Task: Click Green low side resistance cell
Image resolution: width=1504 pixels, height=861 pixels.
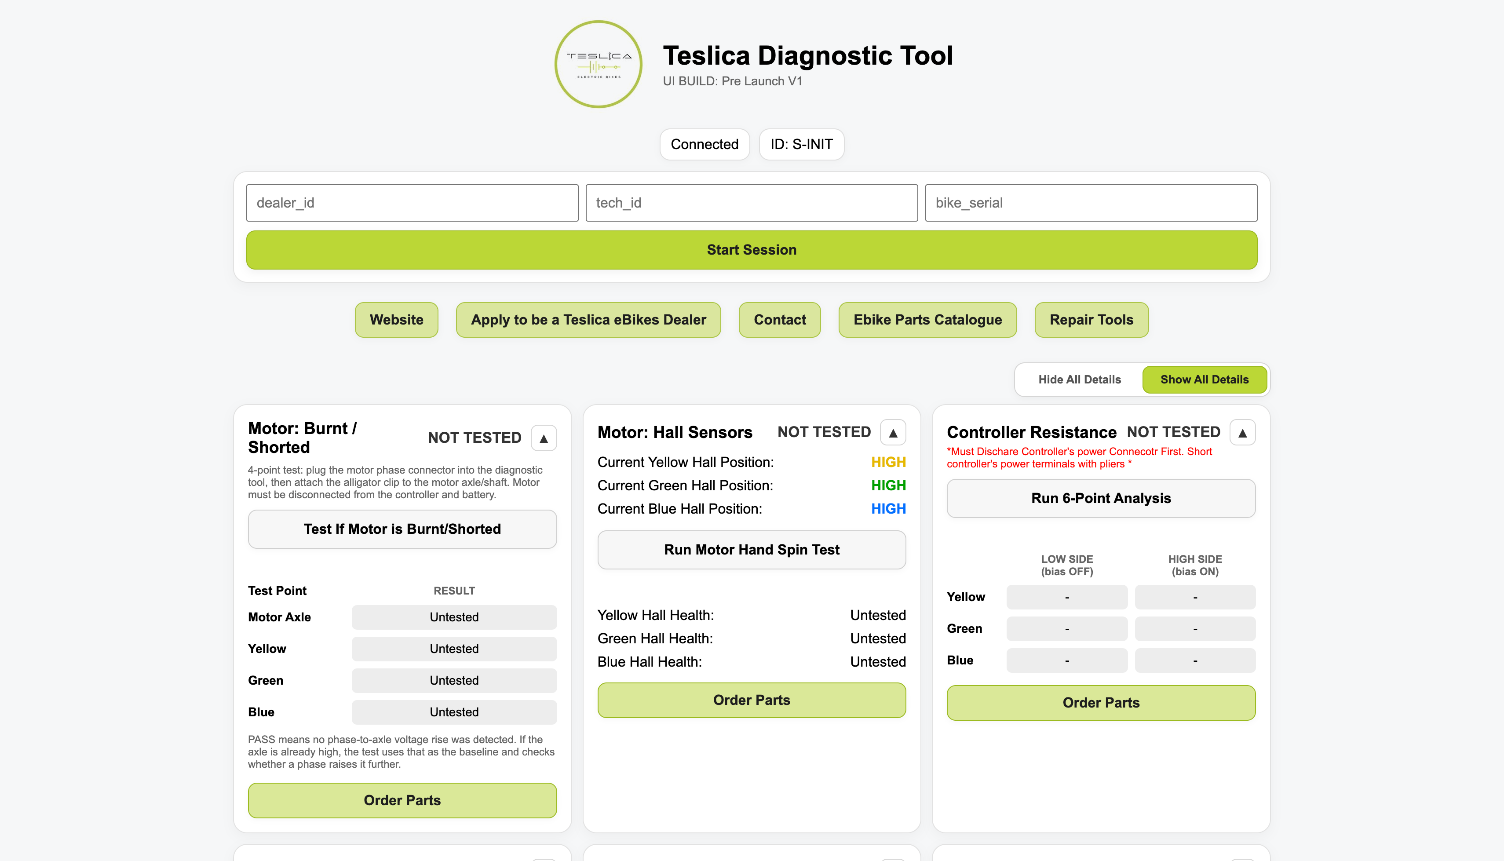Action: pos(1066,629)
